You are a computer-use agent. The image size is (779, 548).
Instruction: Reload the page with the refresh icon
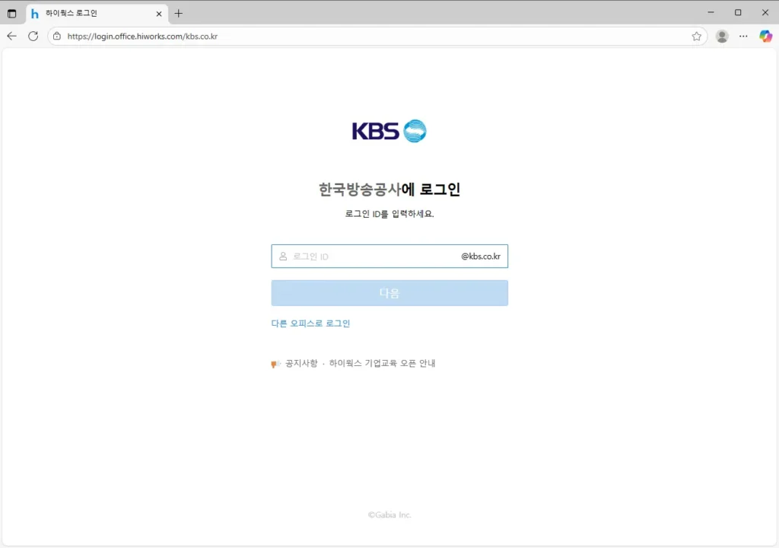coord(33,36)
